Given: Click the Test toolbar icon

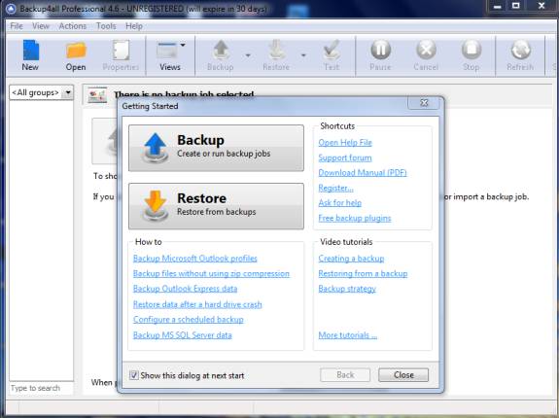Looking at the screenshot, I should tap(332, 50).
